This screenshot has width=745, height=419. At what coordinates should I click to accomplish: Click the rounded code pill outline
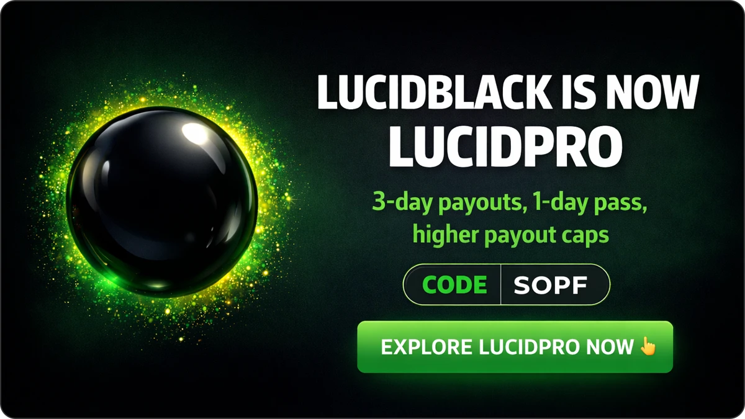click(x=507, y=285)
